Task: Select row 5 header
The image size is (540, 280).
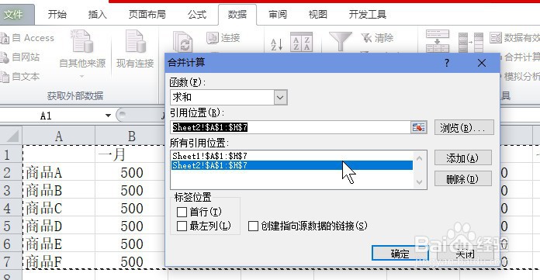Action: 11,226
